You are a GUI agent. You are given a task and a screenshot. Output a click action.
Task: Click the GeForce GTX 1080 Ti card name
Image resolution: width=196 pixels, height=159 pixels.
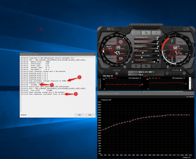click(146, 72)
